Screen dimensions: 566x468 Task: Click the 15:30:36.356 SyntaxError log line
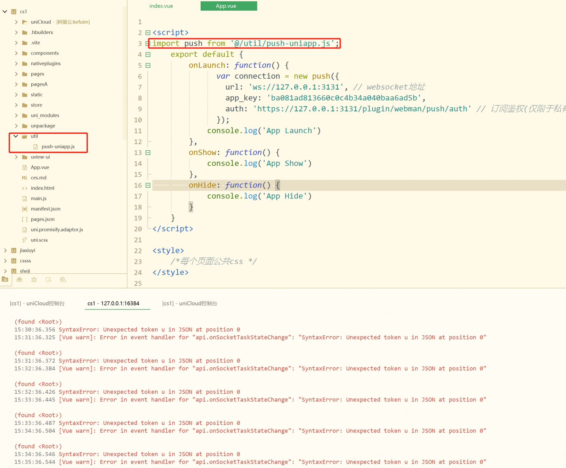point(127,330)
